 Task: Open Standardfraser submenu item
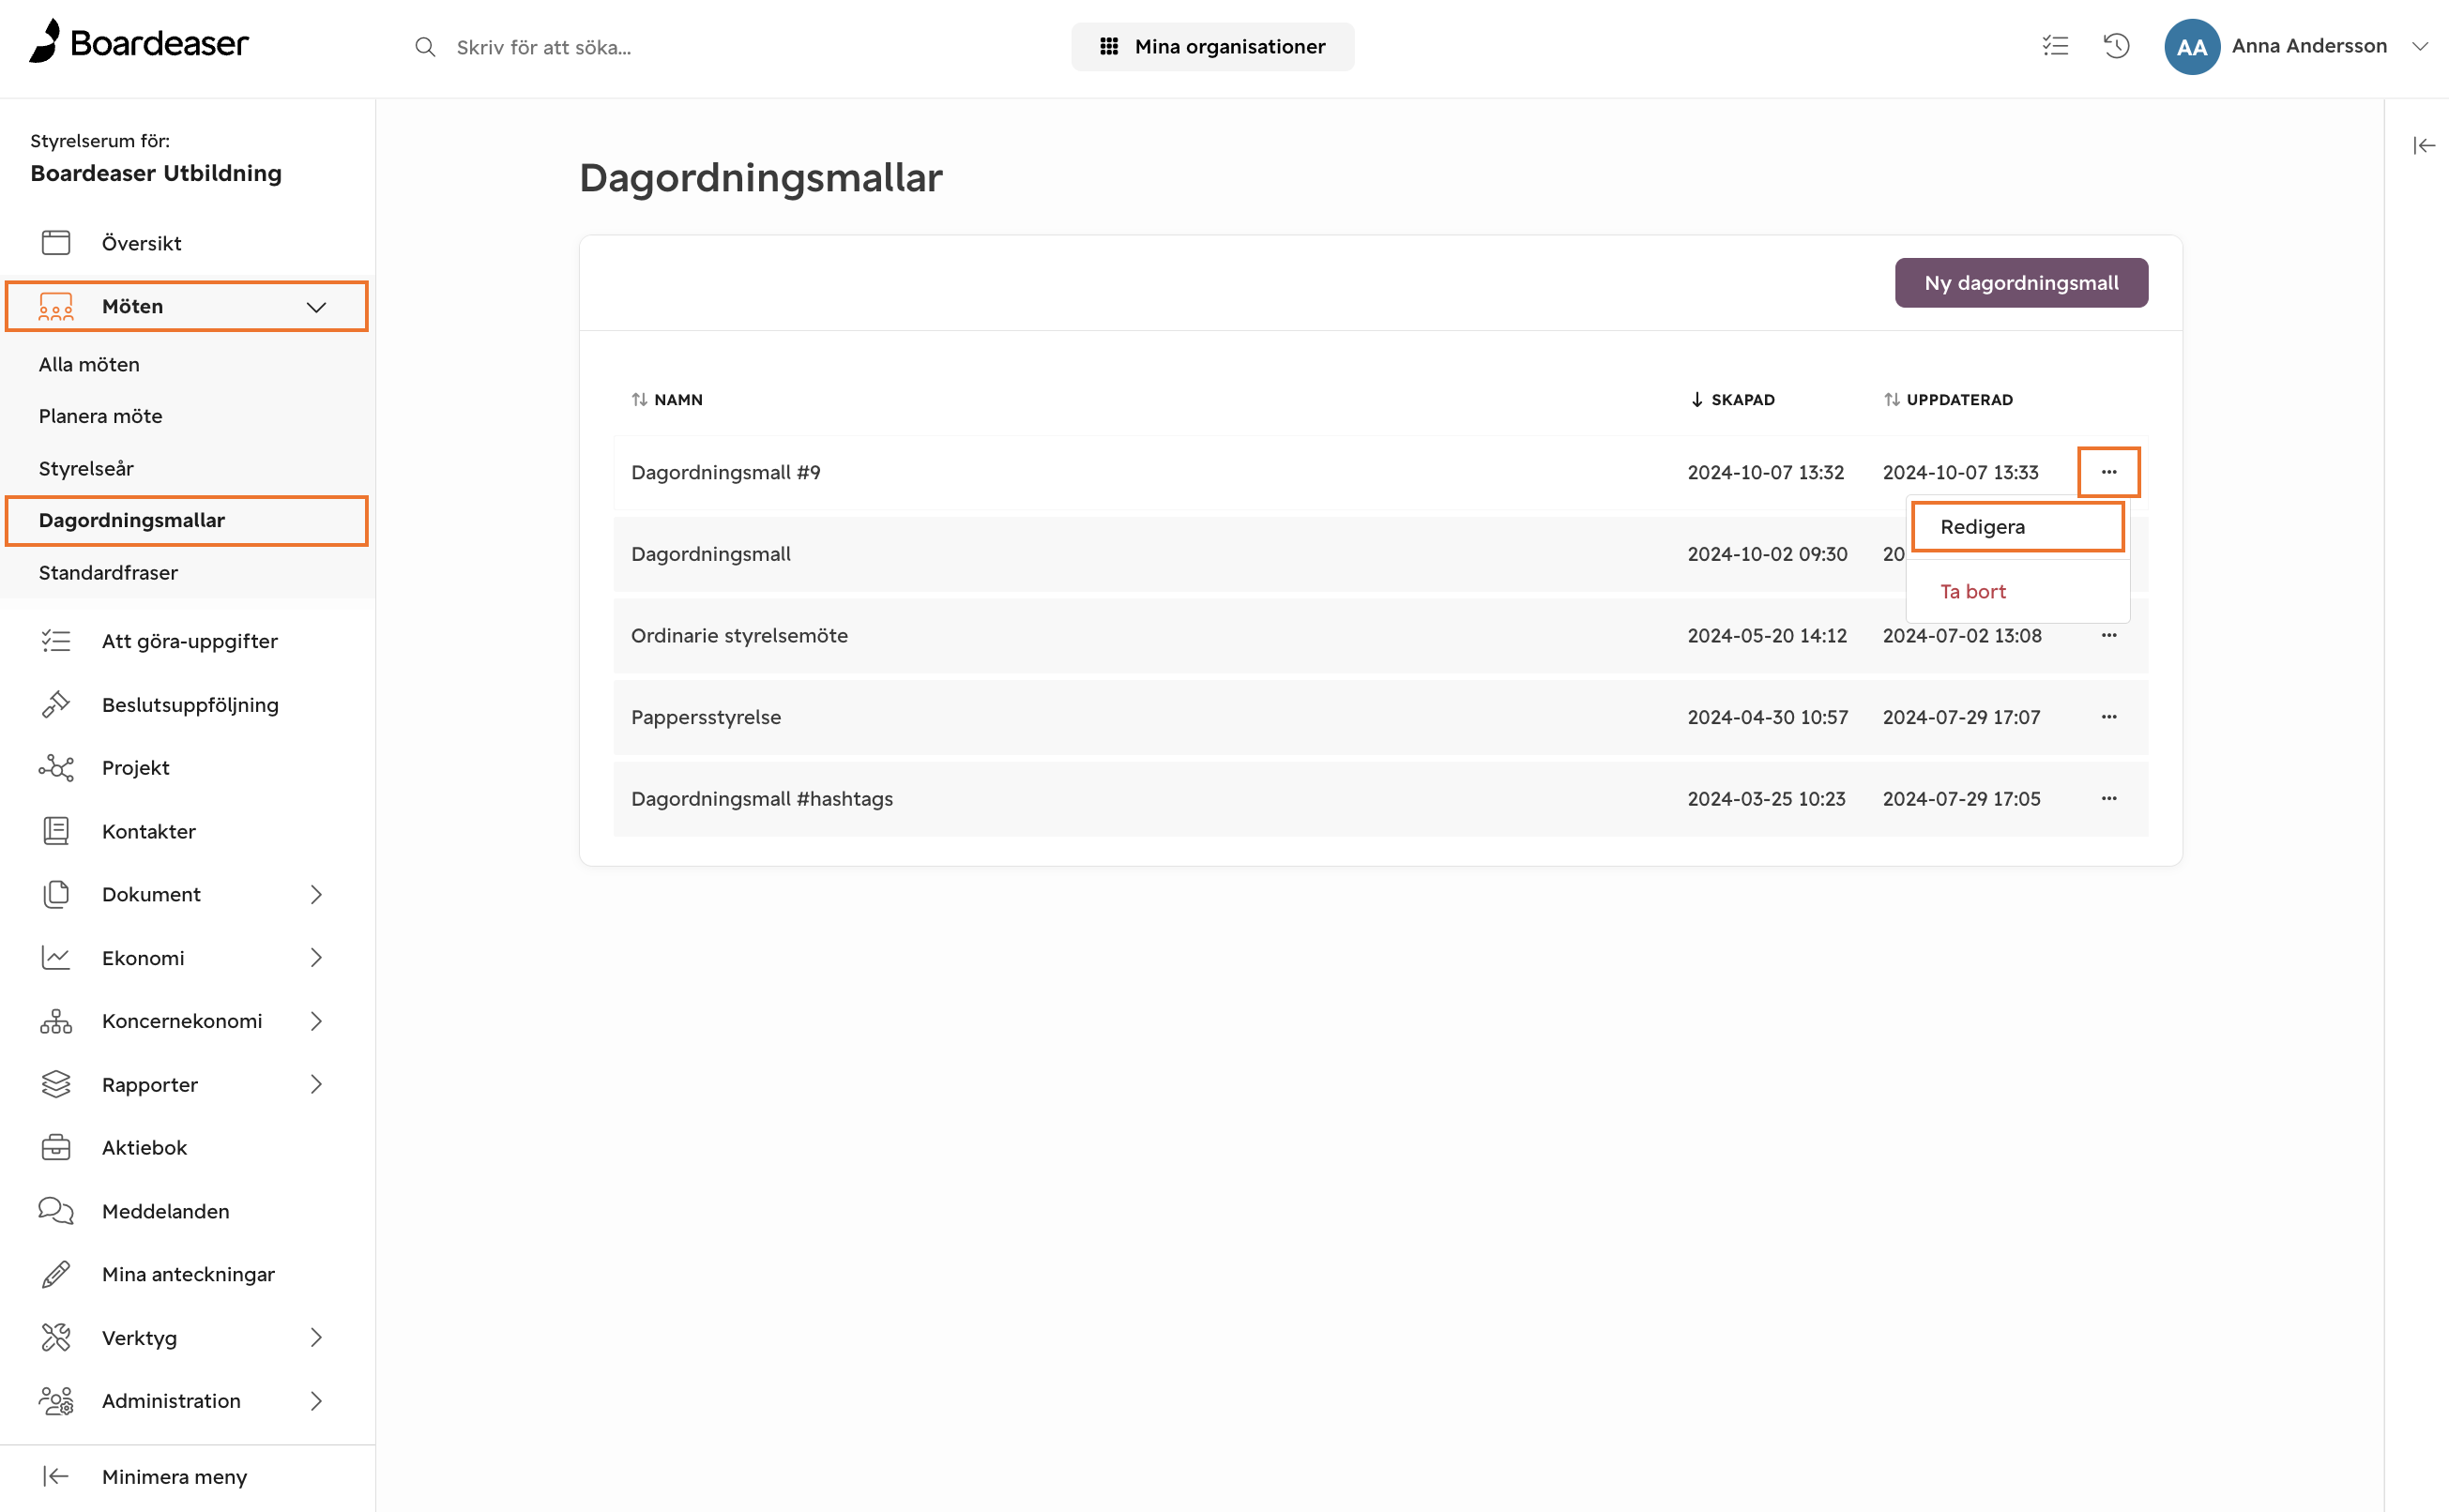point(108,572)
